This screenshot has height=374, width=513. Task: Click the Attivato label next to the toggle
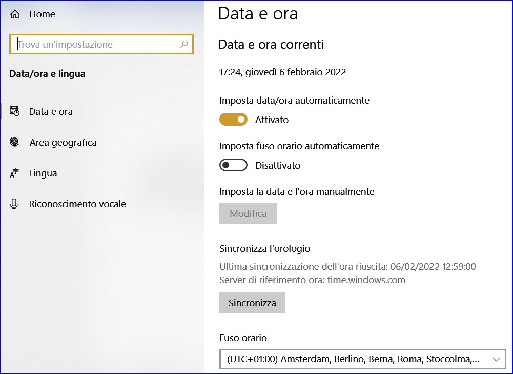272,120
